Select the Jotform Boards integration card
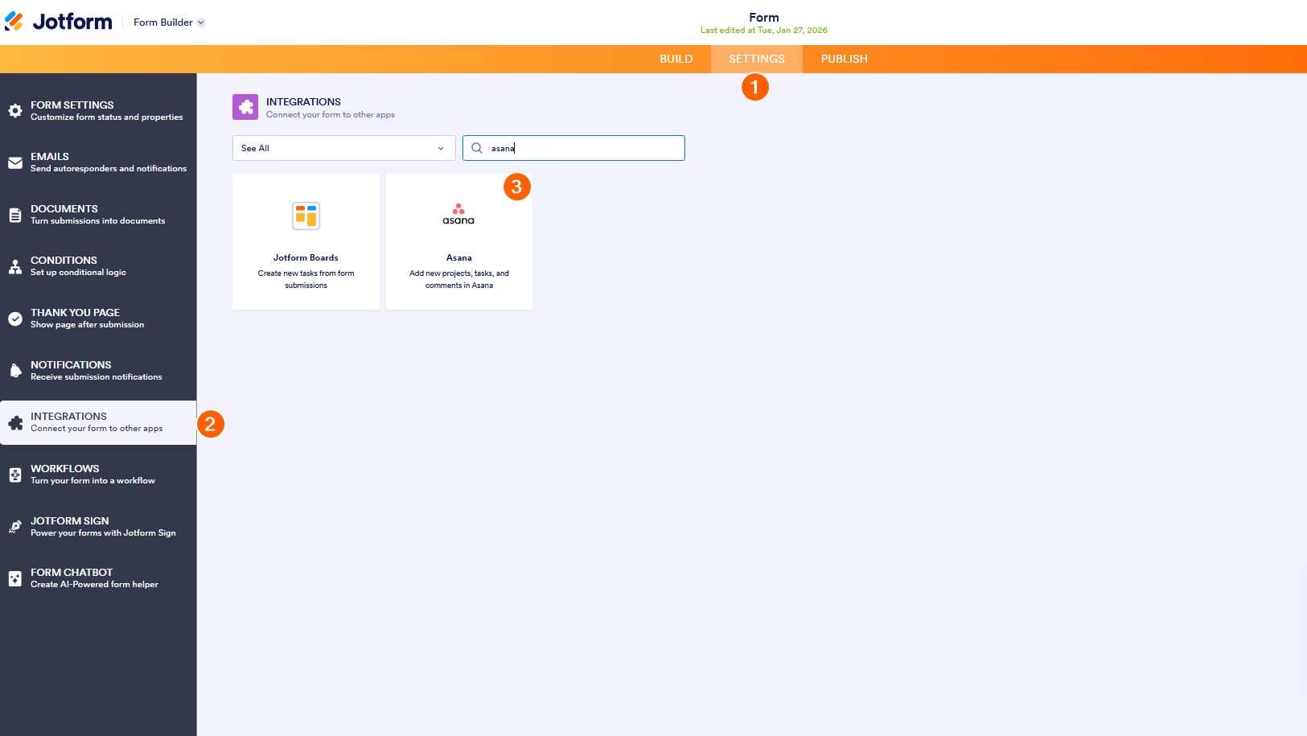The width and height of the screenshot is (1307, 736). click(306, 241)
